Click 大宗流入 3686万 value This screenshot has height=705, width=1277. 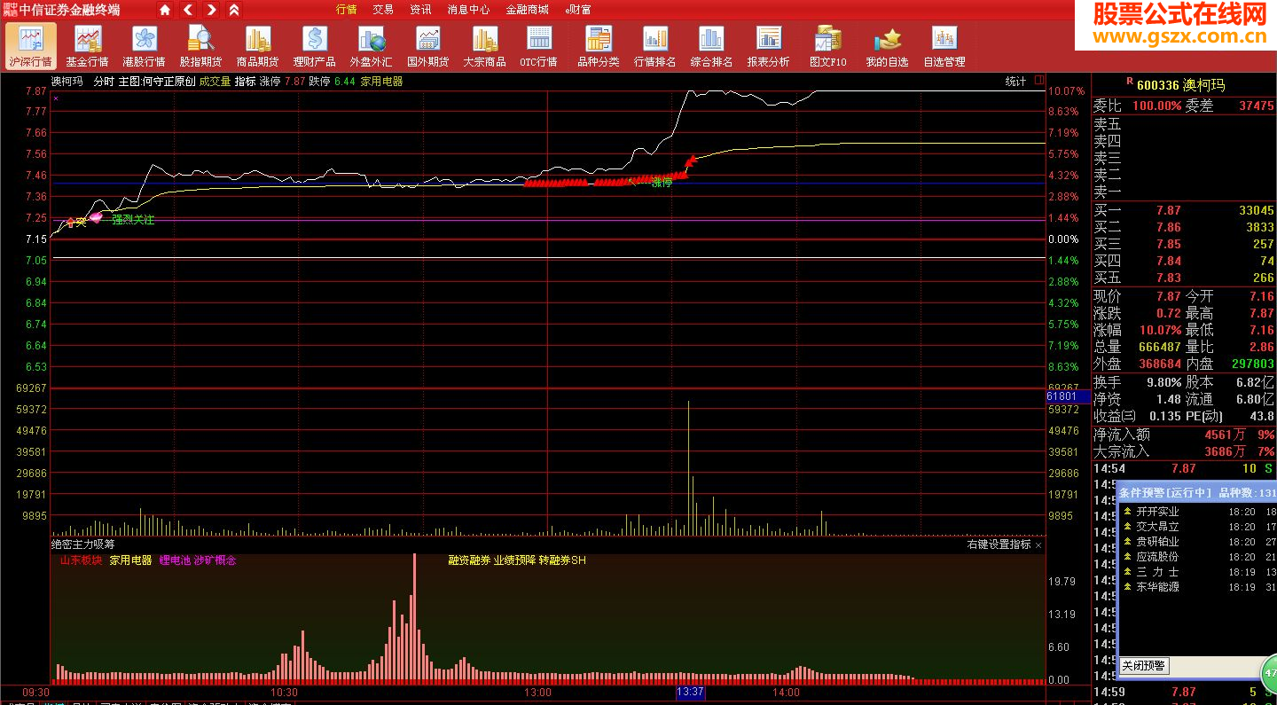pos(1225,451)
